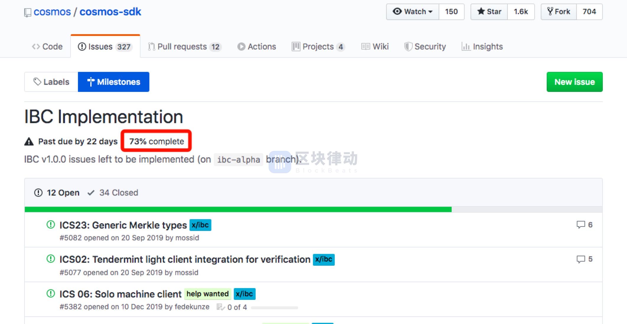Image resolution: width=627 pixels, height=324 pixels.
Task: Click the ibc-alpha branch code text
Action: [239, 160]
